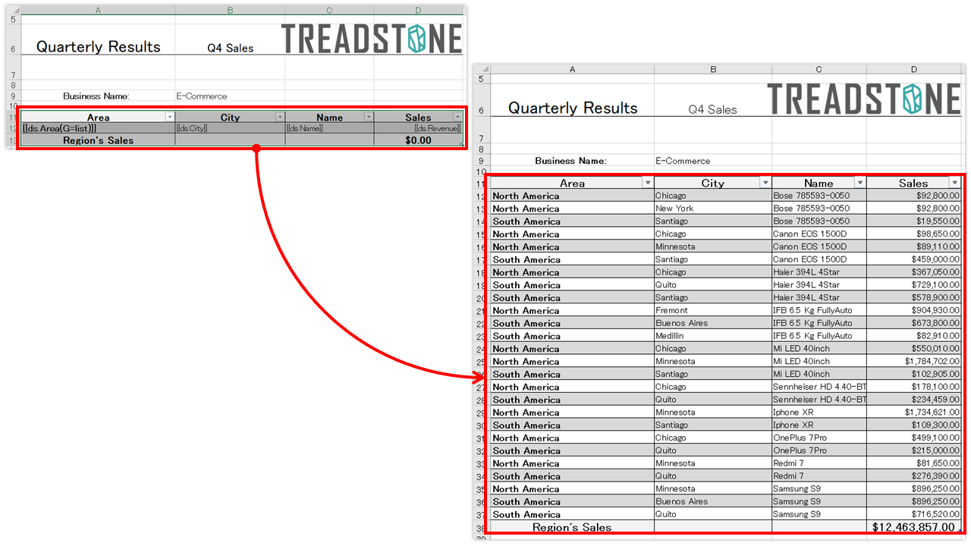Expand Sales filter arrow in right results sheet

point(955,183)
